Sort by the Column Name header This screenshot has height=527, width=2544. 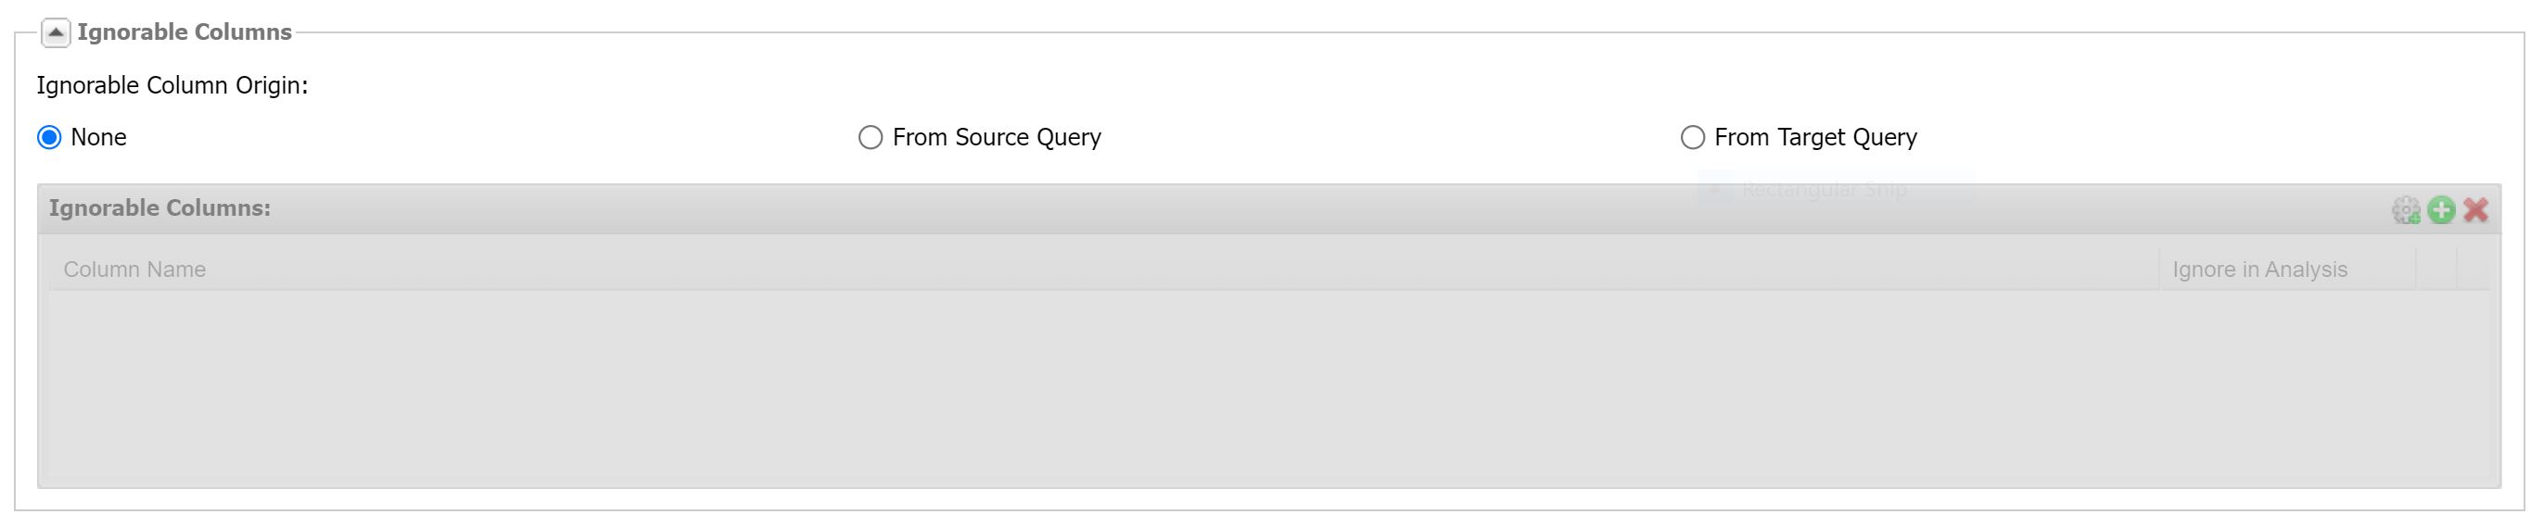tap(1104, 270)
